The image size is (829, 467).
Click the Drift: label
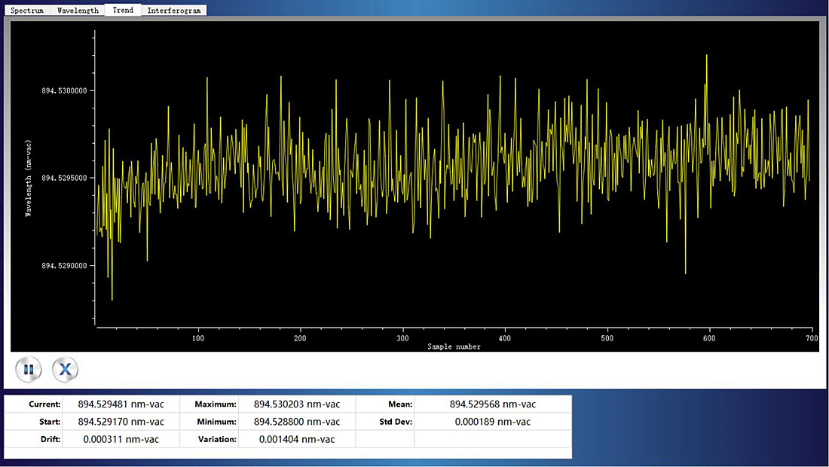[x=50, y=439]
